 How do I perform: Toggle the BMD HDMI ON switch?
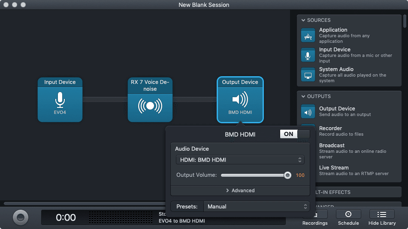click(x=295, y=134)
